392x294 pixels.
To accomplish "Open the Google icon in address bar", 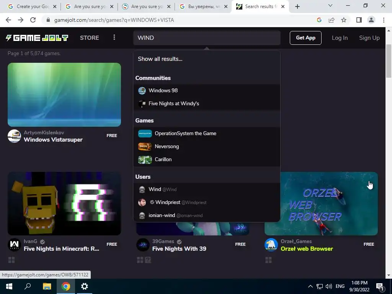I will click(319, 20).
